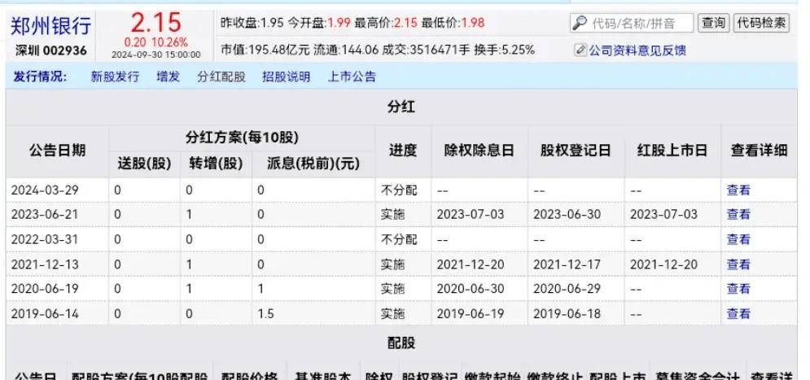Click ex-dividend date 2023-07-03 in 除权除息日 column
This screenshot has height=380, width=810.
(x=470, y=214)
